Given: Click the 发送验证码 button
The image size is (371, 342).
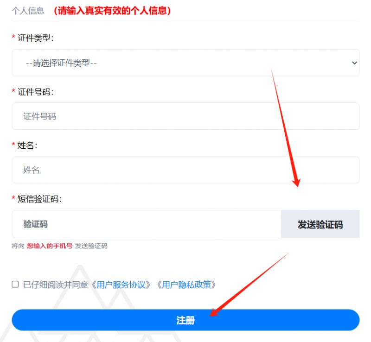Looking at the screenshot, I should (x=320, y=224).
